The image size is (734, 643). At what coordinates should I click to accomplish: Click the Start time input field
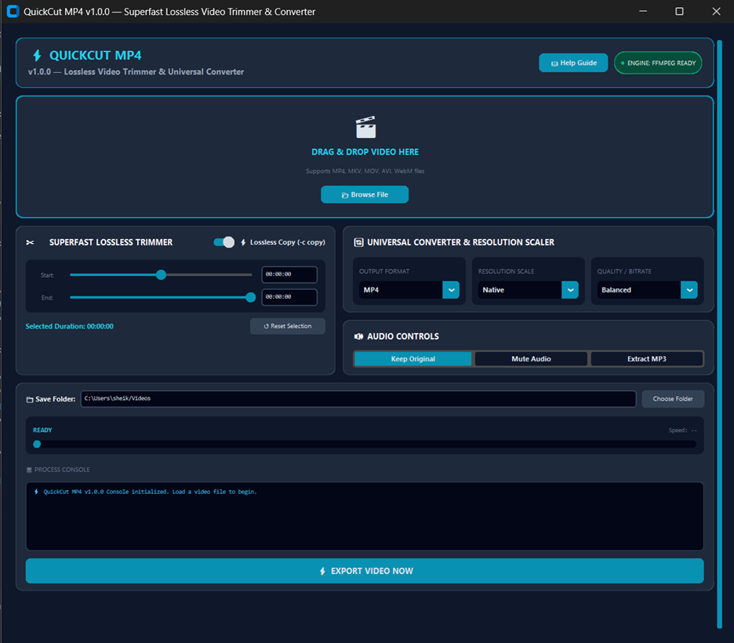point(289,274)
